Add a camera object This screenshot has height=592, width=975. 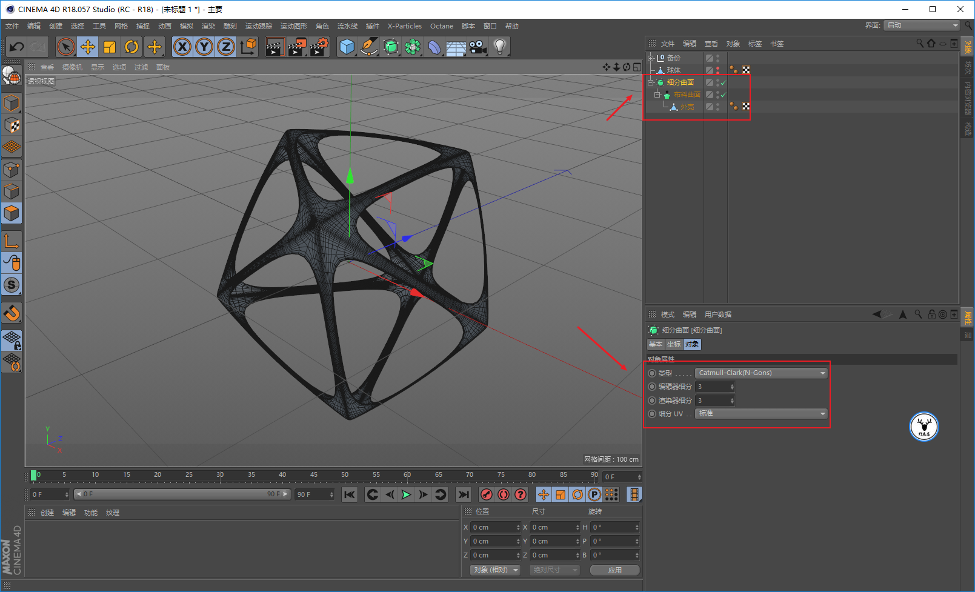(478, 47)
